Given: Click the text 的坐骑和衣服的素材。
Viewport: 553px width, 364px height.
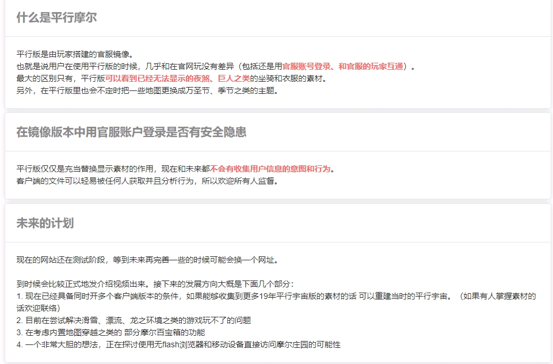Looking at the screenshot, I should (290, 78).
